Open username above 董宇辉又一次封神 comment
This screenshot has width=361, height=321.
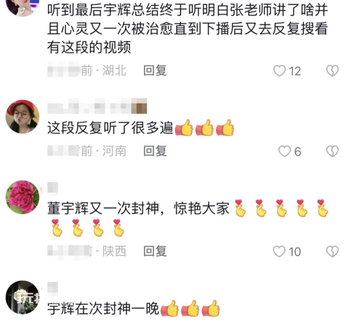[x=53, y=187]
